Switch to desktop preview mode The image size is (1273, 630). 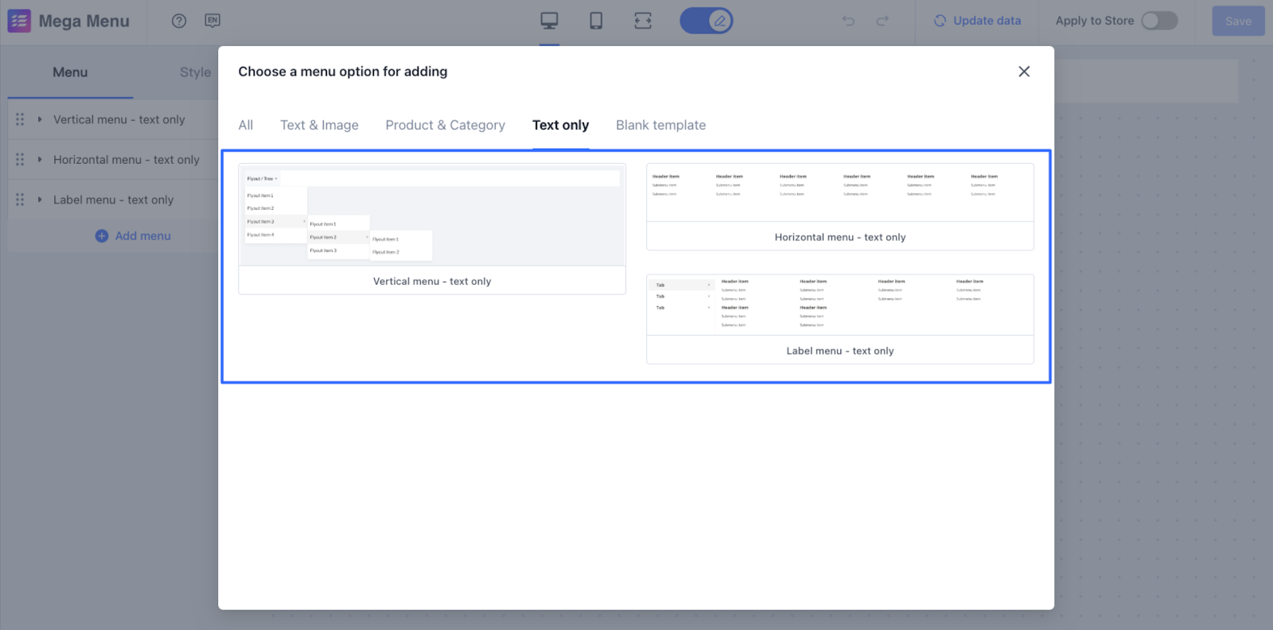click(549, 21)
